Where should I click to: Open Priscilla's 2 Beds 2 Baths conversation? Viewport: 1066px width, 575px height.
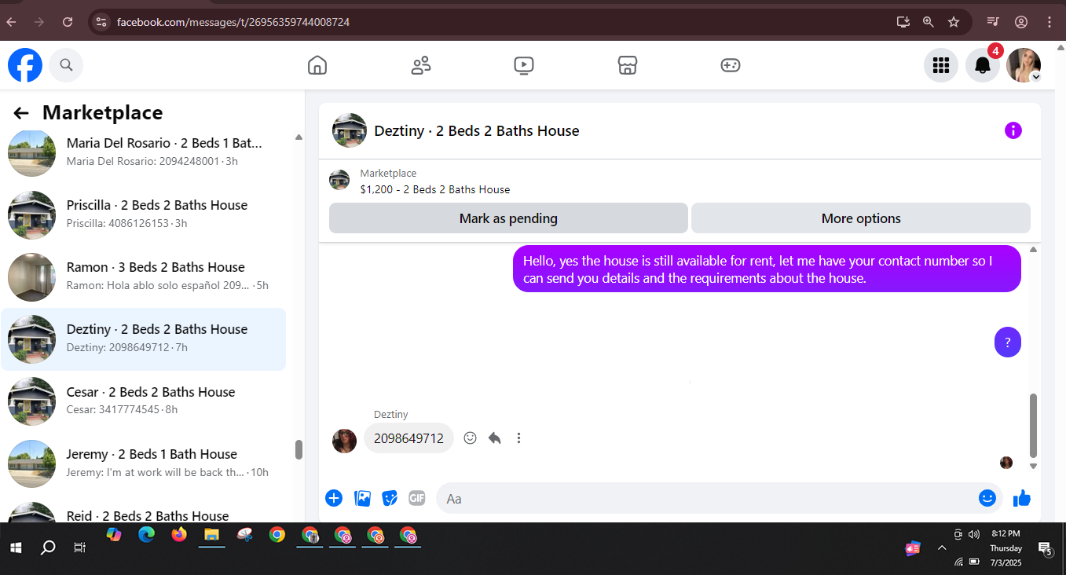(143, 214)
